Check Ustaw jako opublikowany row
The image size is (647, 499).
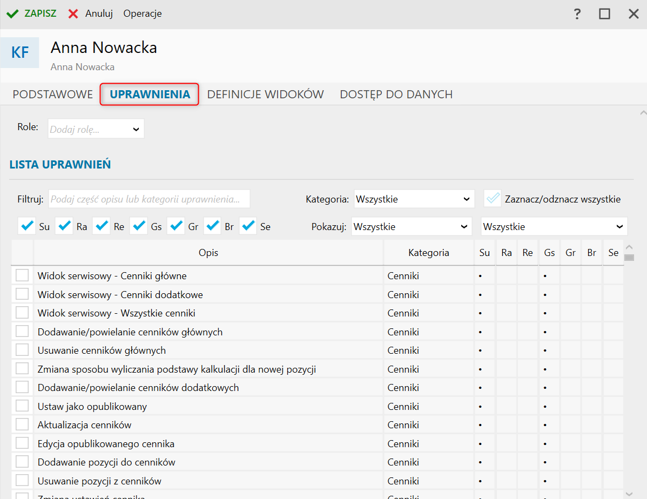click(x=22, y=406)
